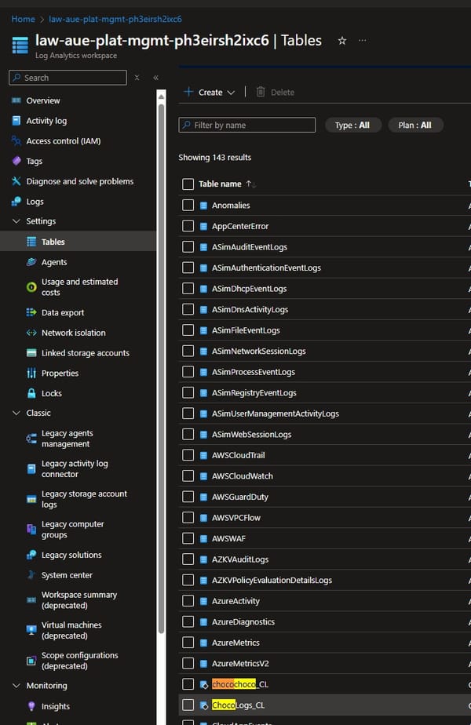Open the more options ellipsis in header
Viewport: 471px width, 725px height.
point(362,41)
